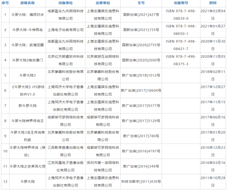229x192 pixels.
Task: Select the 序号 column header
Action: [x=5, y=3]
